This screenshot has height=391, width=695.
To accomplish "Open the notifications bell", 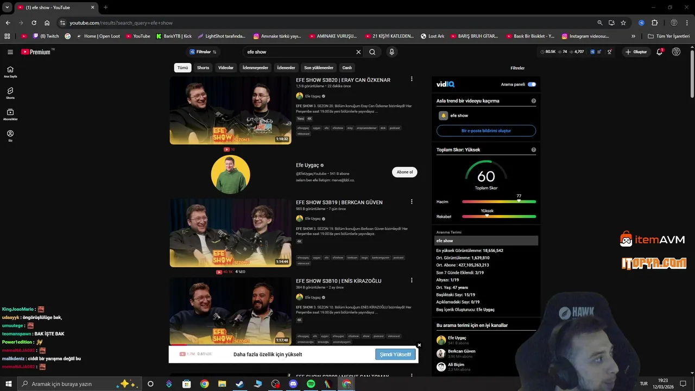I will tap(660, 52).
